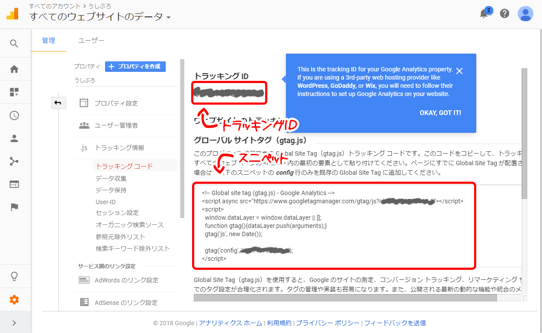Open Behavior page-layout icon in sidebar

click(x=14, y=184)
